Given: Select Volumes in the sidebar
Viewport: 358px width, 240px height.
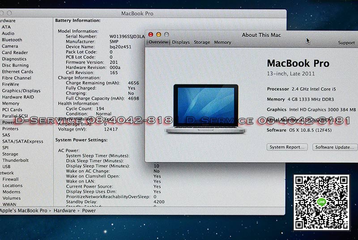Looking at the screenshot, I should [x=12, y=198].
